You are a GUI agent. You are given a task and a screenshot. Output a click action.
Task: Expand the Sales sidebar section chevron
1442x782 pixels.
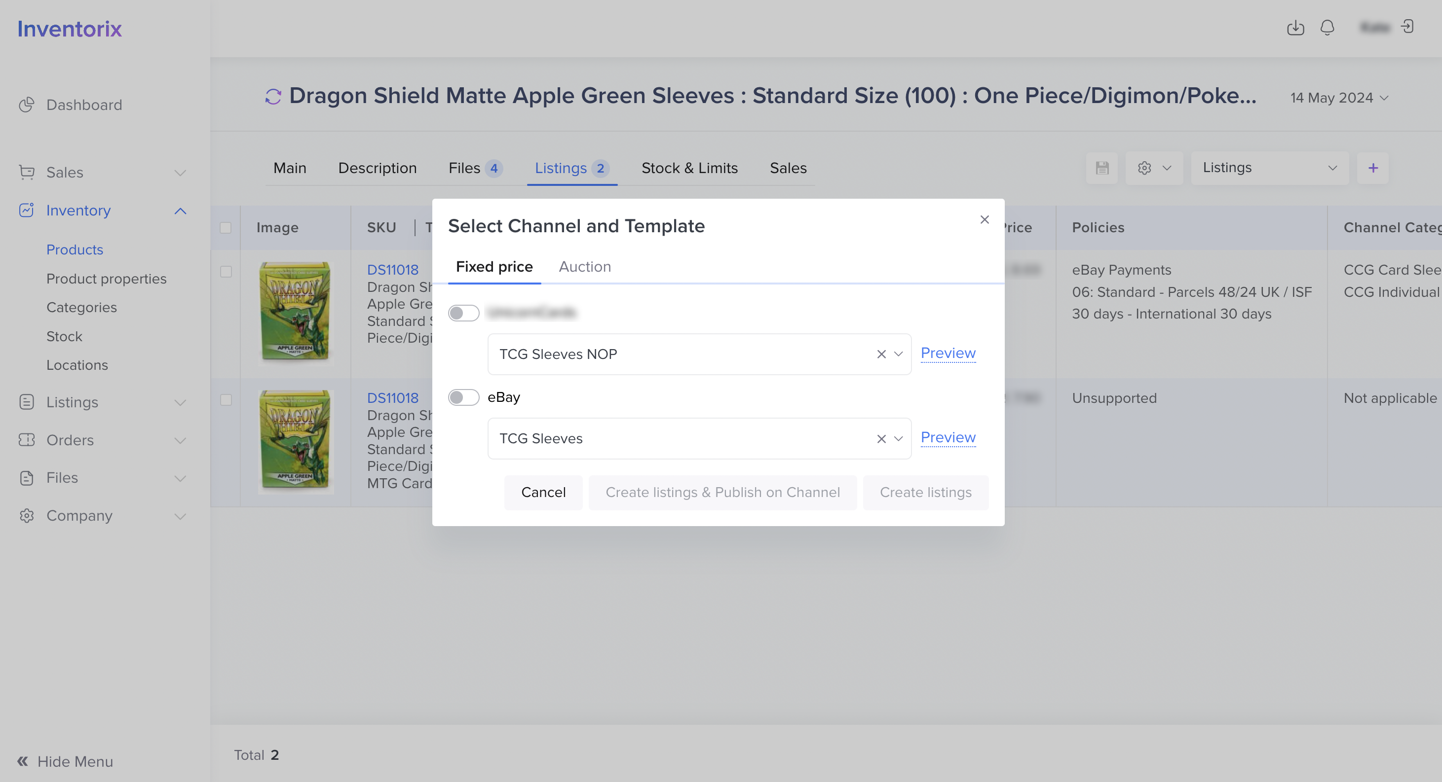tap(180, 173)
